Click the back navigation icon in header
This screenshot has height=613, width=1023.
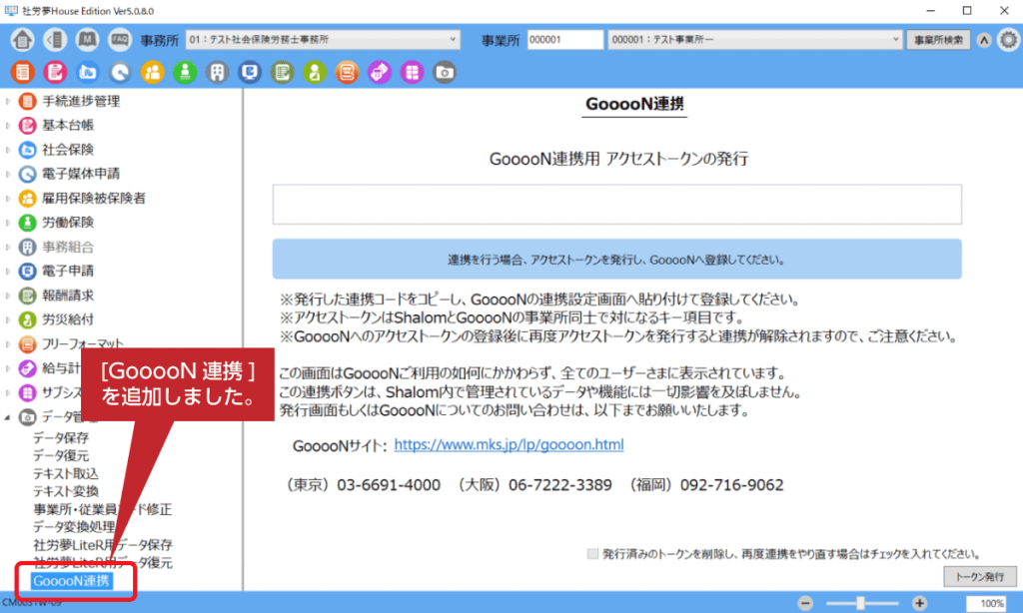coord(56,40)
